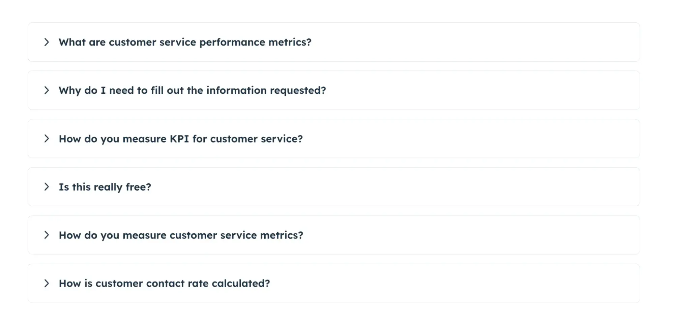Viewport: 674px width, 326px height.
Task: Open 'What are customer service performance metrics?' question
Action: (185, 42)
